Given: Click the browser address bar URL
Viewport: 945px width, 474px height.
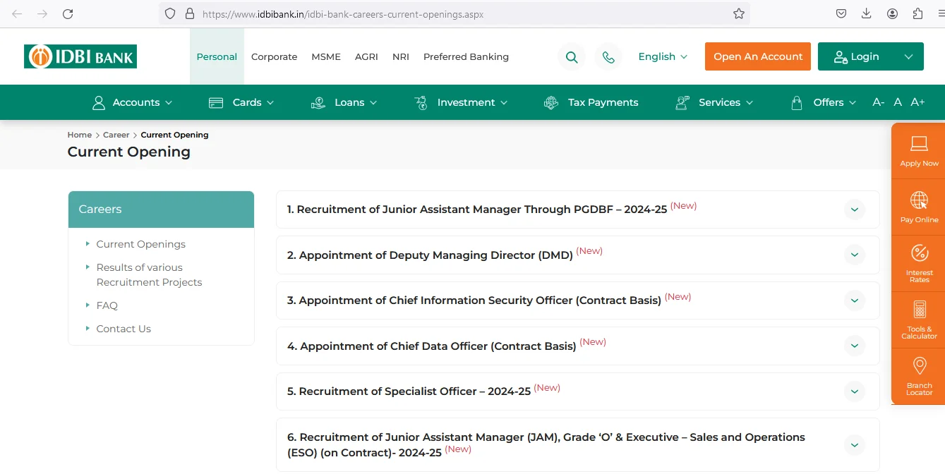Looking at the screenshot, I should pos(343,13).
